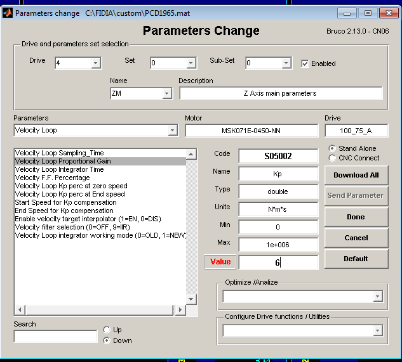The width and height of the screenshot is (402, 362).
Task: Click the parameter list's horizontal scrollbar
Action: pyautogui.click(x=95, y=310)
